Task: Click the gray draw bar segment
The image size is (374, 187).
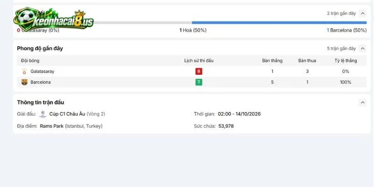Action: pyautogui.click(x=143, y=22)
